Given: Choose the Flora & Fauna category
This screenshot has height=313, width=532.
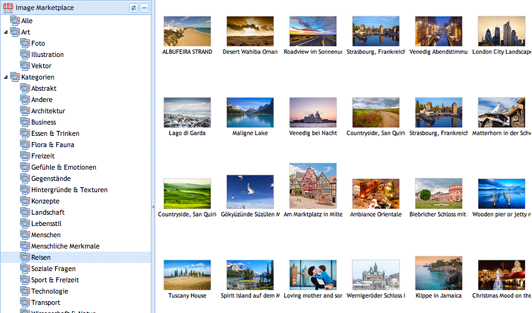Looking at the screenshot, I should (x=53, y=145).
